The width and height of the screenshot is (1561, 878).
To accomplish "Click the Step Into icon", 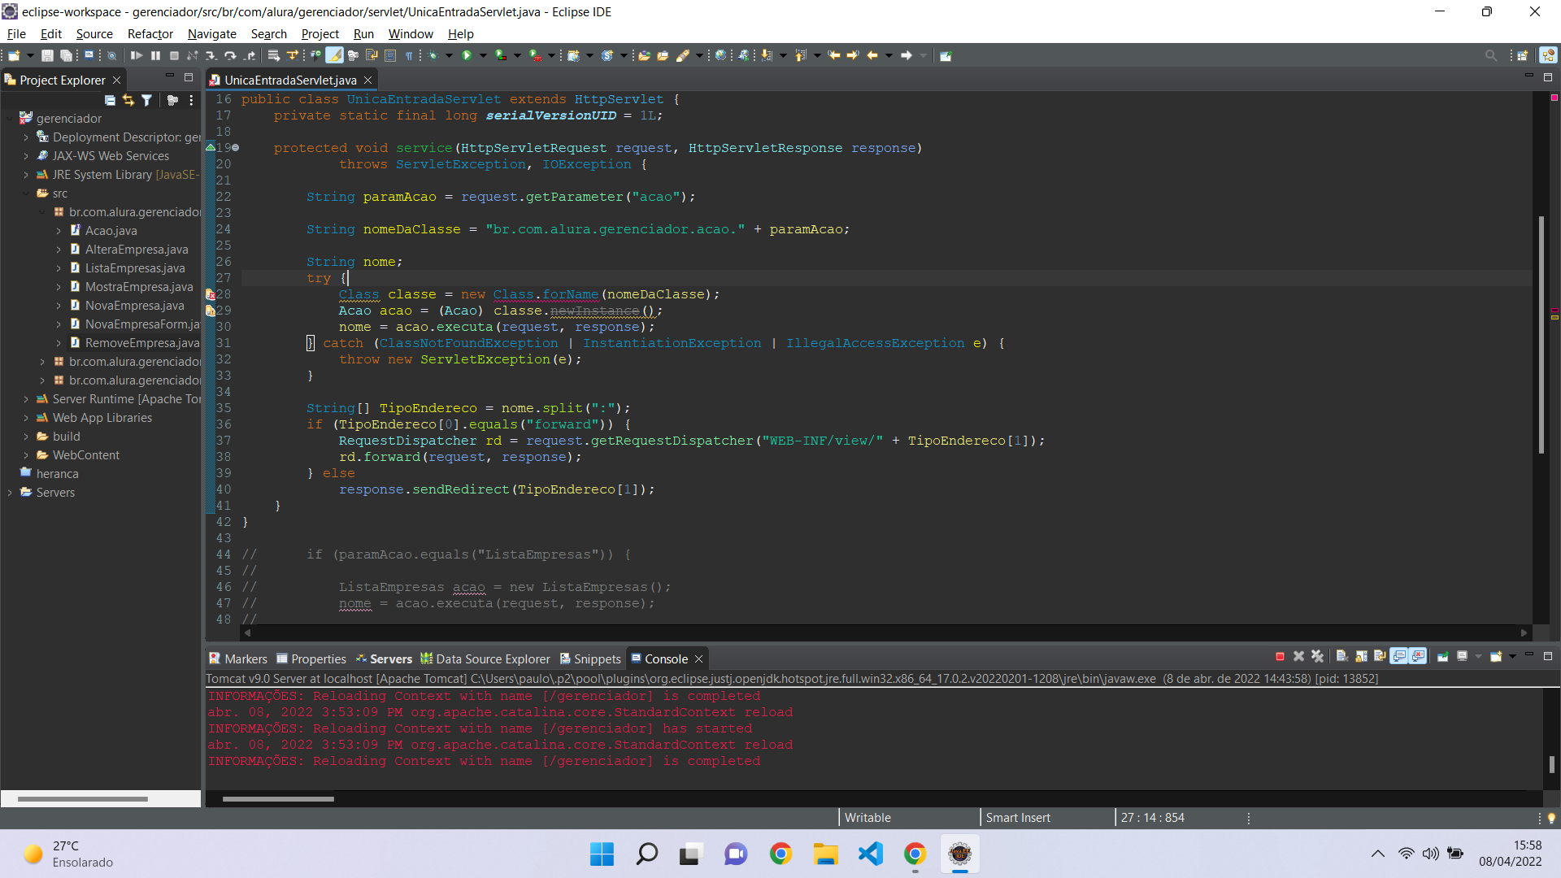I will (211, 55).
